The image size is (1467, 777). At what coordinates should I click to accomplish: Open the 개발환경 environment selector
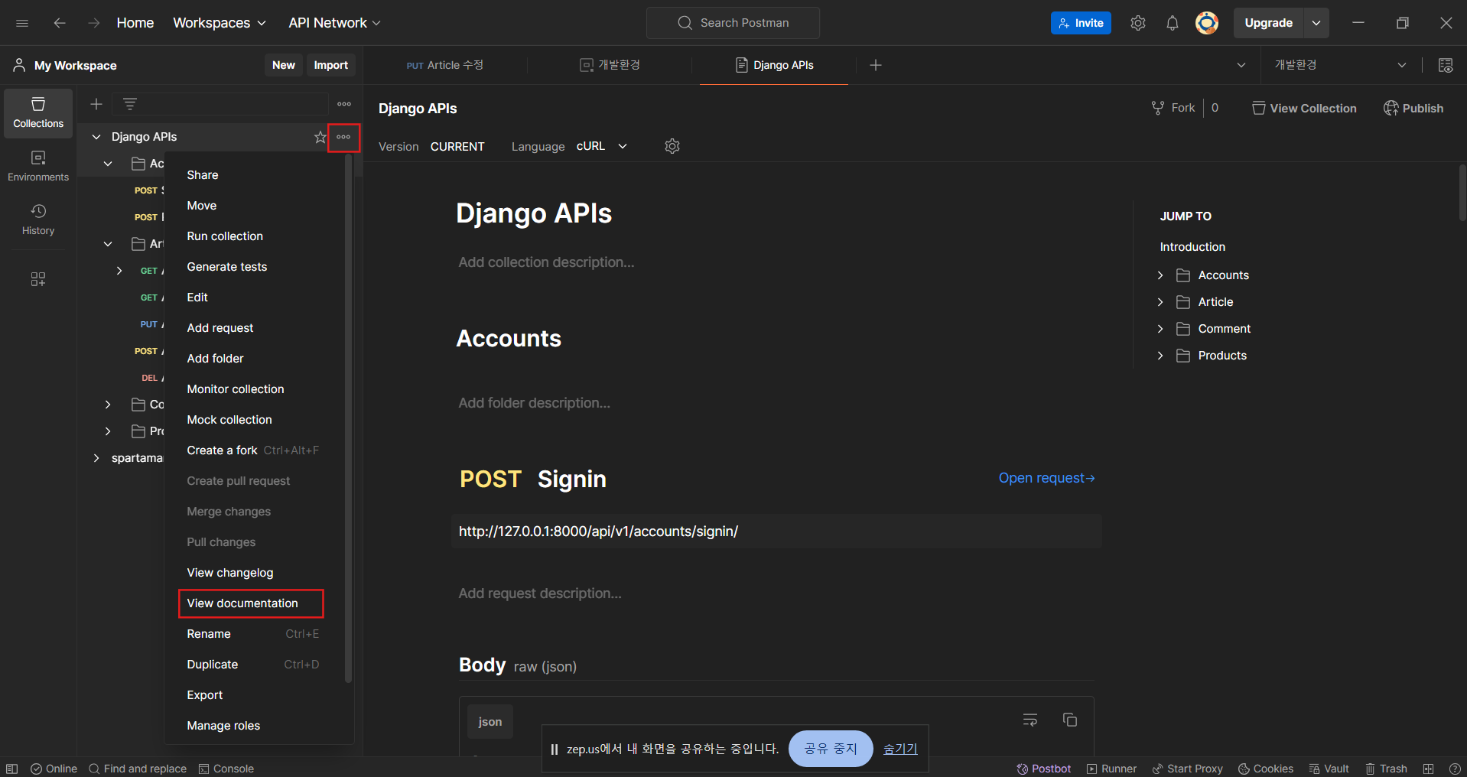coord(1340,65)
